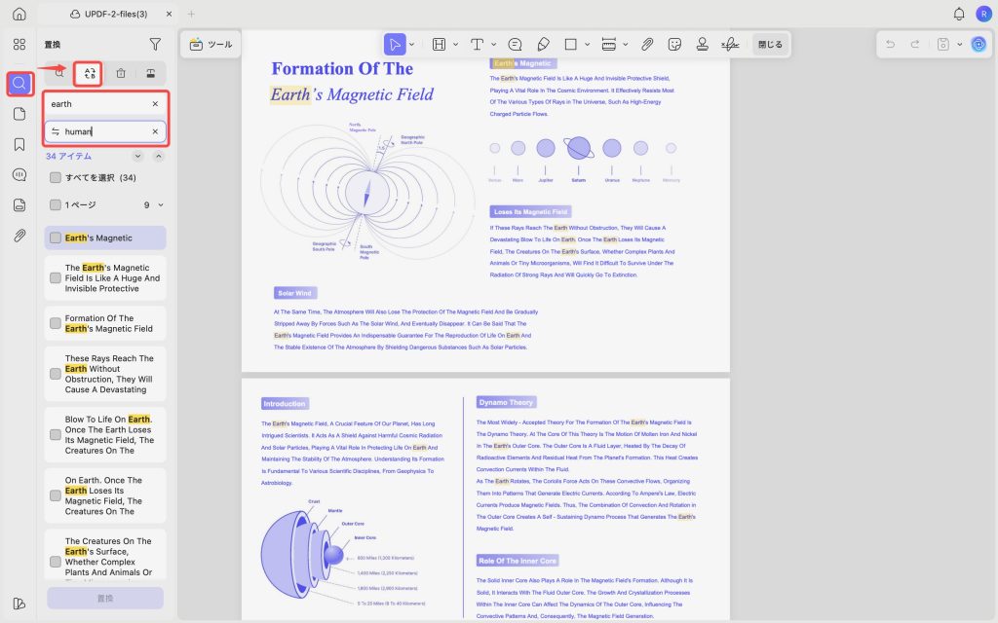Click the "Formation Of The" document title

pos(342,69)
